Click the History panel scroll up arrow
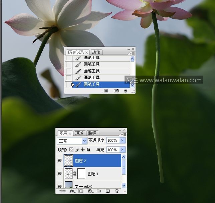 [x=132, y=59]
